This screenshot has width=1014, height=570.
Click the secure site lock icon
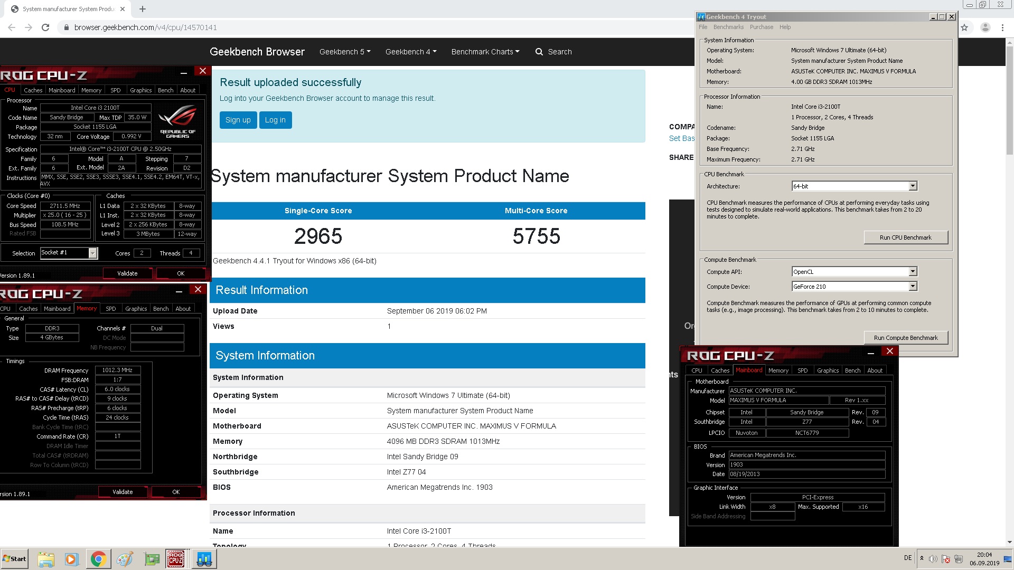click(x=66, y=27)
